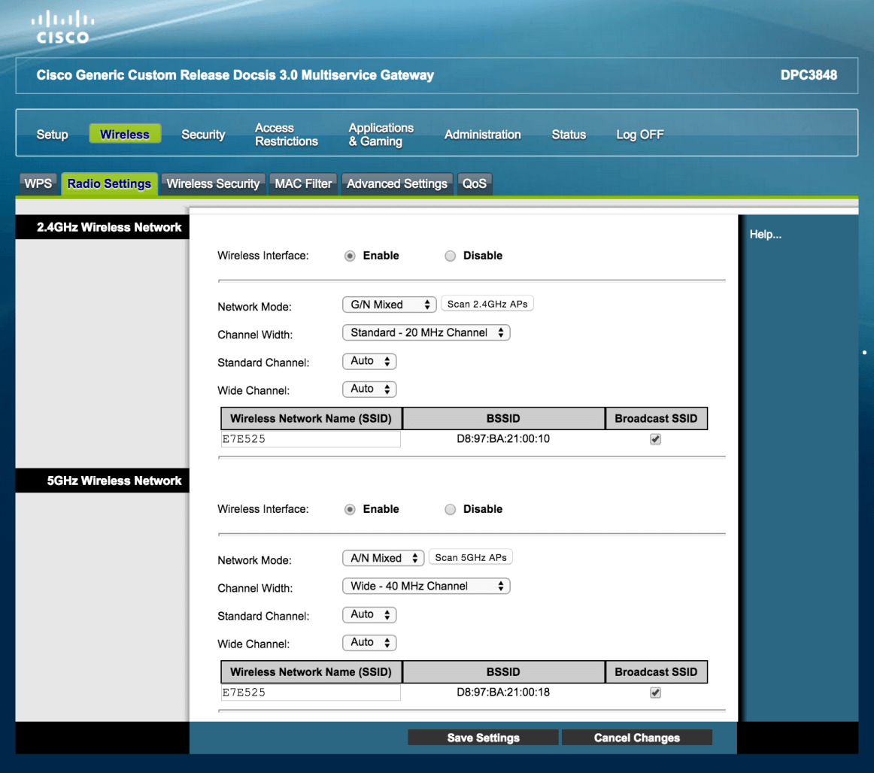Open 2.4GHz Standard Channel Auto dropdown
Image resolution: width=874 pixels, height=773 pixels.
click(x=369, y=362)
